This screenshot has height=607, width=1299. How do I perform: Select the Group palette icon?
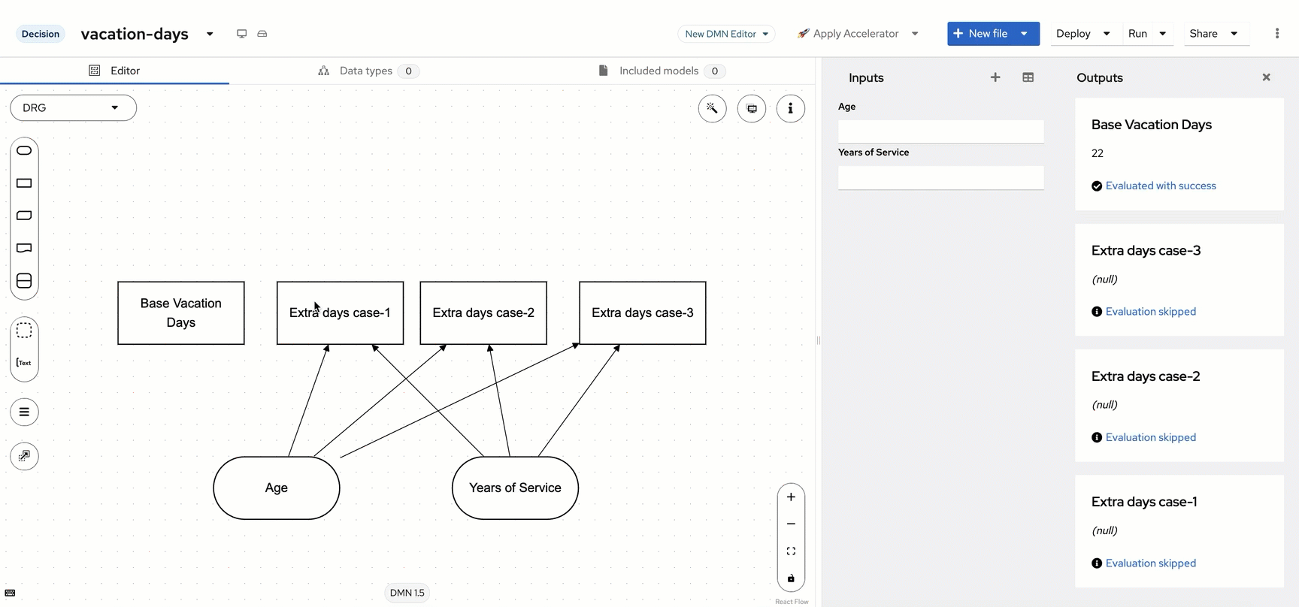coord(24,331)
